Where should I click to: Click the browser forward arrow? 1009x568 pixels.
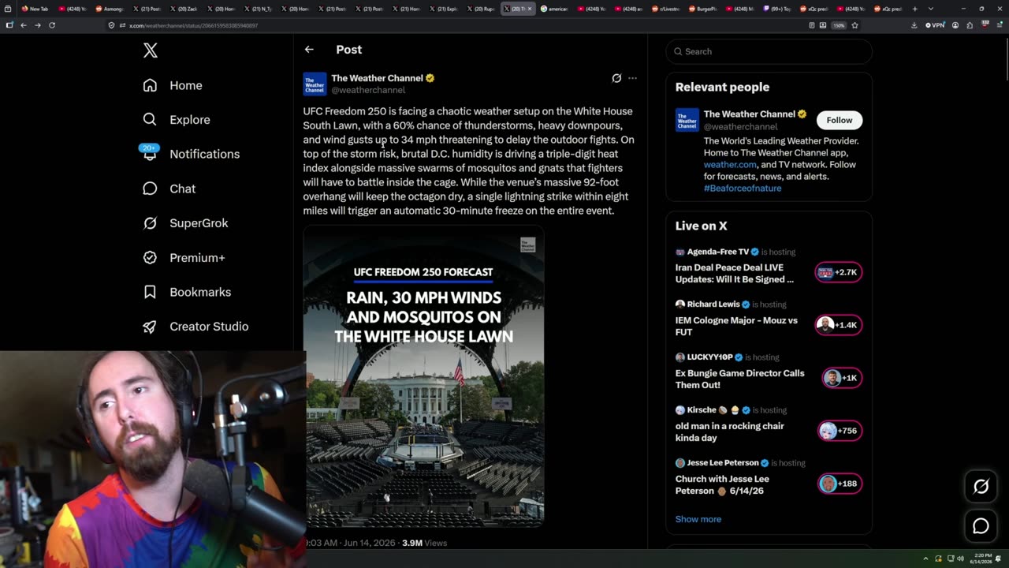click(x=37, y=25)
